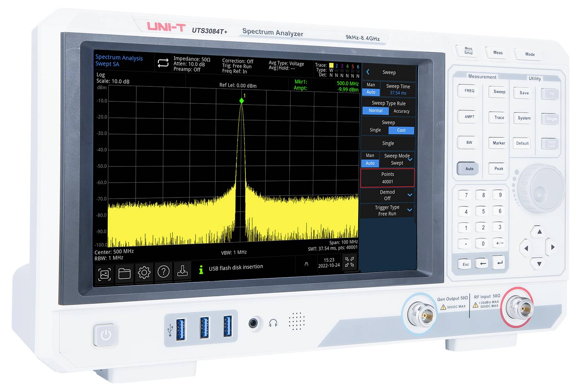Expand the Demod dropdown

(x=387, y=194)
